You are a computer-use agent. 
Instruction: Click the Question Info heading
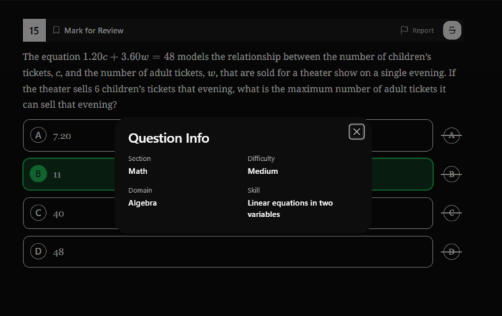(169, 139)
